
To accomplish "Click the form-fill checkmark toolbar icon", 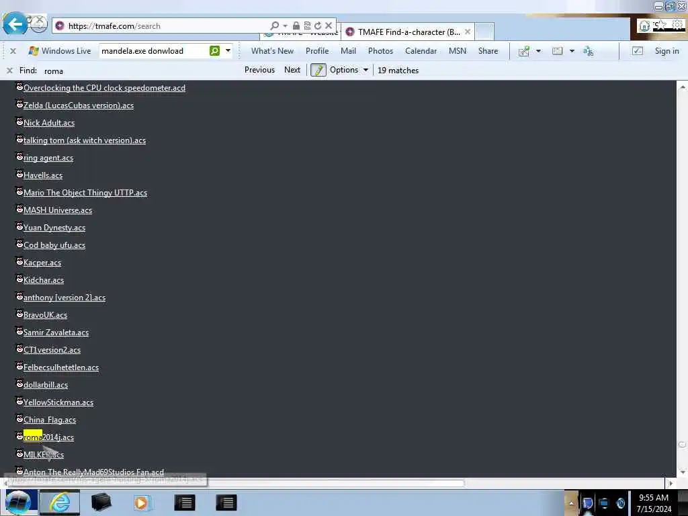I will (638, 51).
